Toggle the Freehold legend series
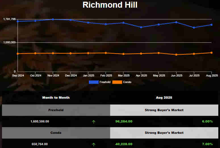This screenshot has height=148, width=220. point(103,82)
